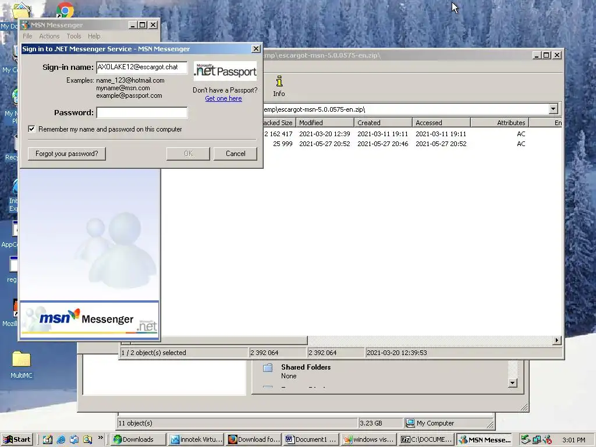Sort 7-Zip list by Modified column
Viewport: 596px width, 447px height.
point(325,122)
